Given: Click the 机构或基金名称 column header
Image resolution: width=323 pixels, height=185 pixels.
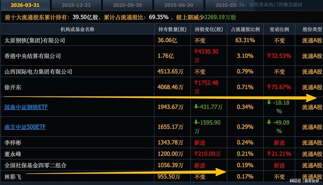Looking at the screenshot, I should 77,29.
